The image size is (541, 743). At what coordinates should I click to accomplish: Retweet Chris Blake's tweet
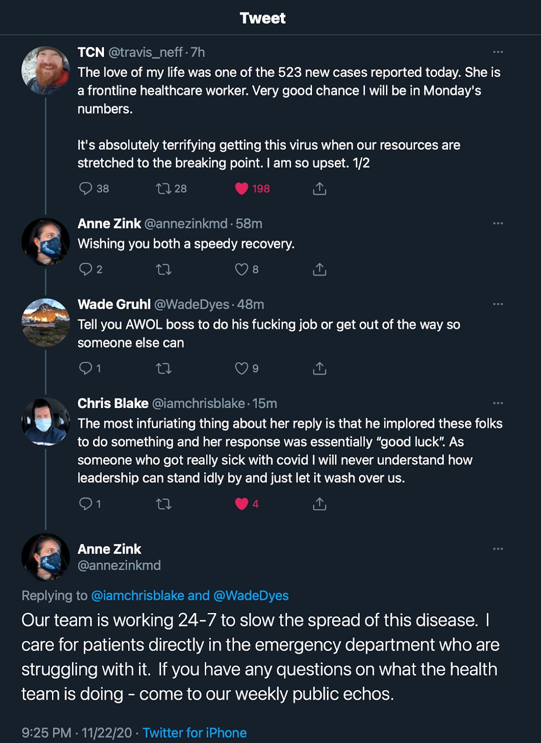pos(163,504)
